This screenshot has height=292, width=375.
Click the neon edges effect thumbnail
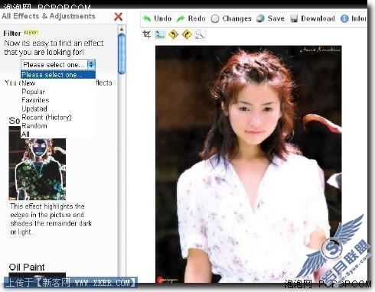[37, 163]
